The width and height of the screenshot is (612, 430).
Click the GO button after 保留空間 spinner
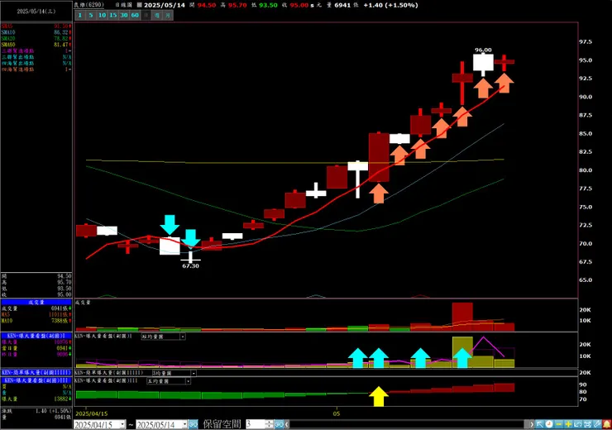[x=279, y=424]
